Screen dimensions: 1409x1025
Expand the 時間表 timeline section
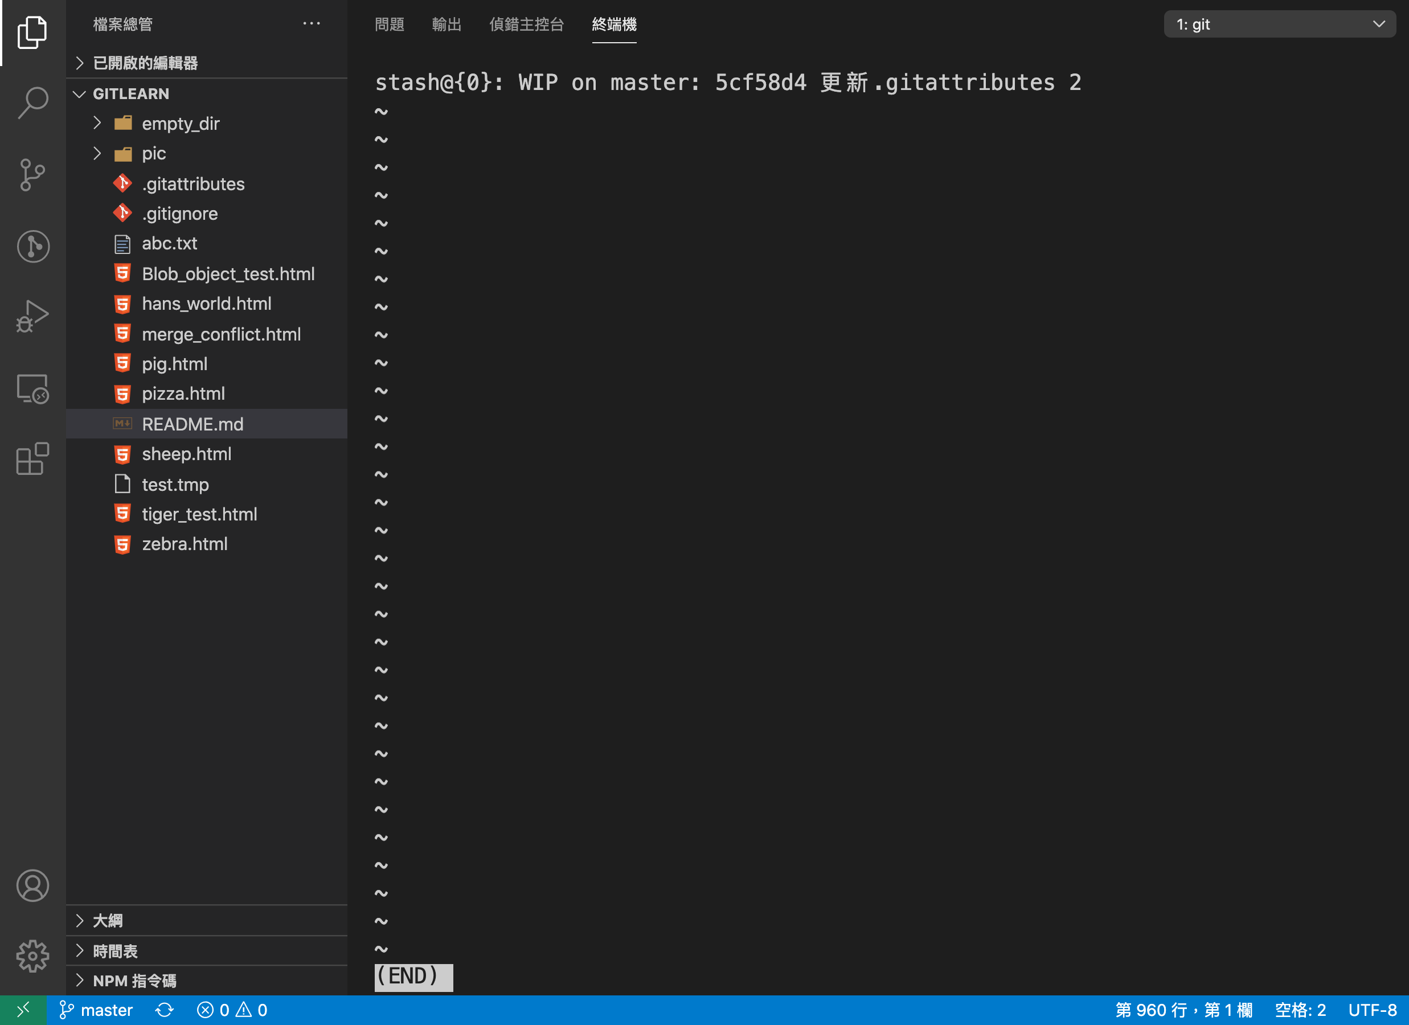(206, 951)
